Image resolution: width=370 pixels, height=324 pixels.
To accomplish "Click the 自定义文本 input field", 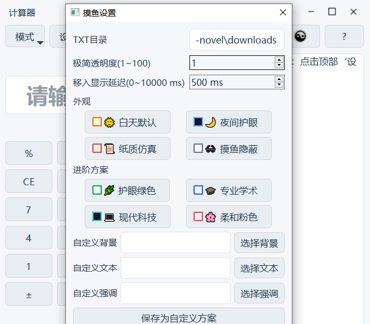I will tap(175, 268).
